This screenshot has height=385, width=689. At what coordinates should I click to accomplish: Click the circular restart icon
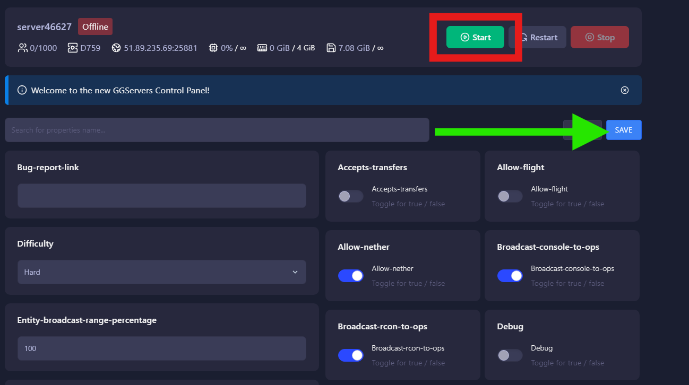[x=524, y=37]
